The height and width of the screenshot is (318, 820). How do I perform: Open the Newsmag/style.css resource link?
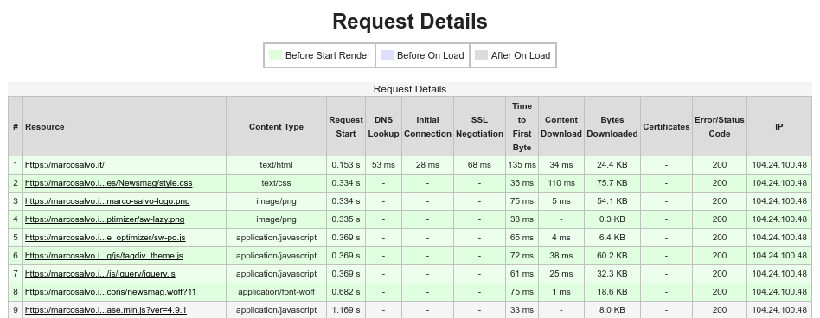[109, 183]
